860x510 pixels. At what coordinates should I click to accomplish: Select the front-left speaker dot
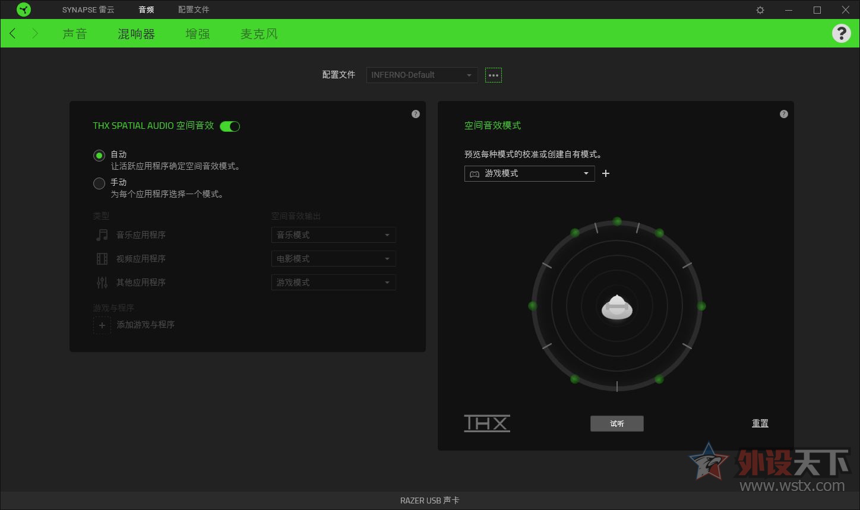click(575, 233)
